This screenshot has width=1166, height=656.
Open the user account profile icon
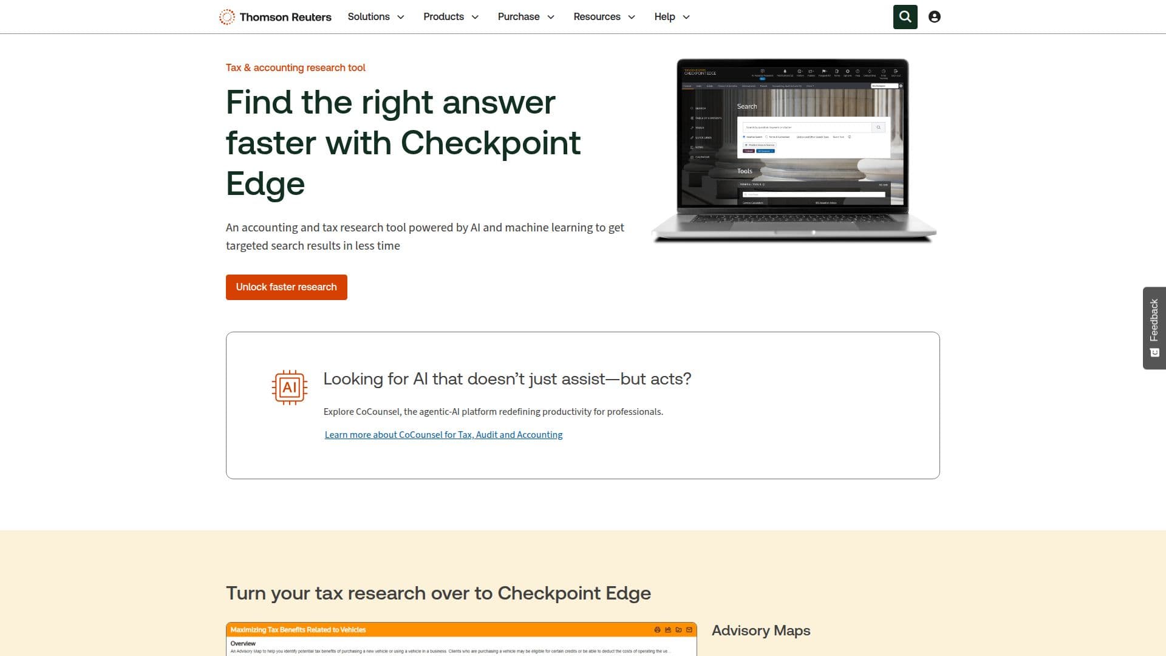(x=935, y=17)
